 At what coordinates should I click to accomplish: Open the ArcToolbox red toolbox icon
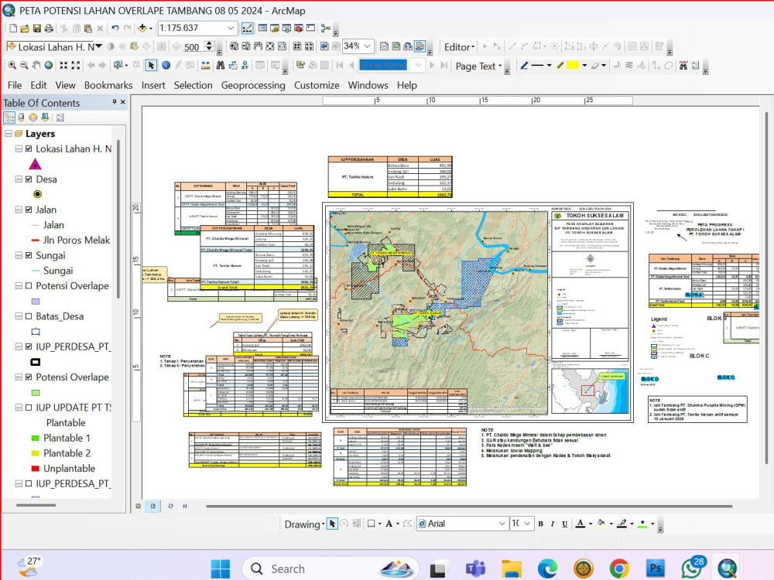[298, 28]
